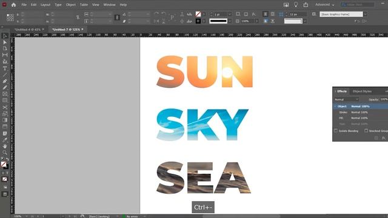Open the Object menu

click(70, 5)
